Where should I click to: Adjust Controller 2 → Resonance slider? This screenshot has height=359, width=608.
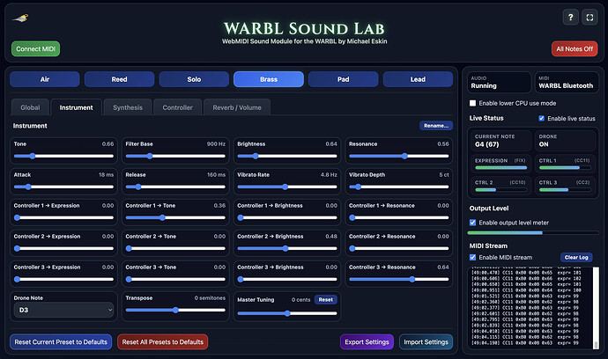[398, 248]
